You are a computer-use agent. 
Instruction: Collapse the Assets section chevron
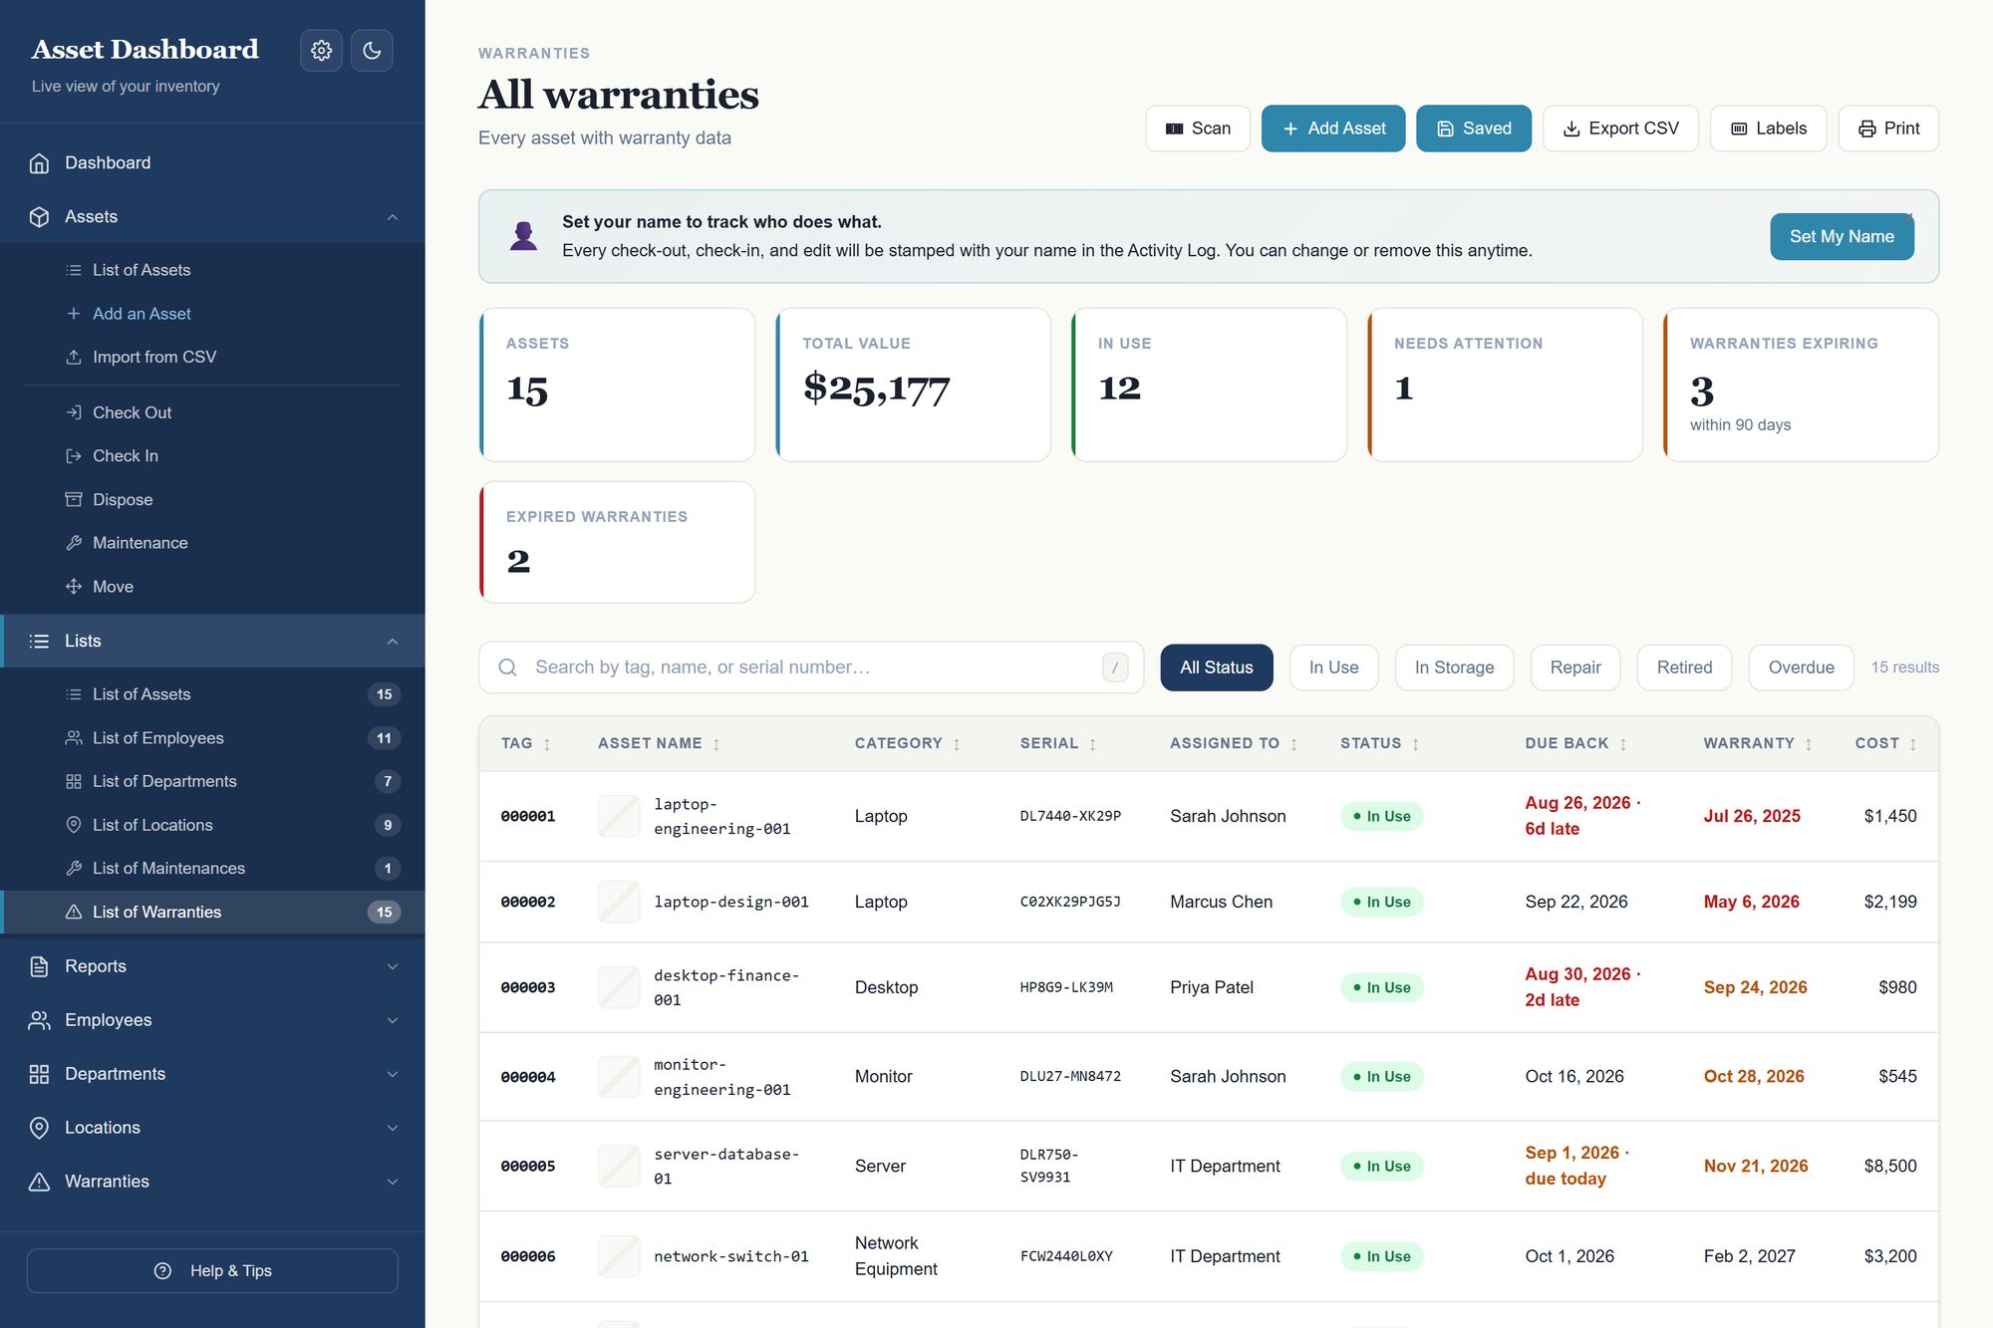[393, 217]
